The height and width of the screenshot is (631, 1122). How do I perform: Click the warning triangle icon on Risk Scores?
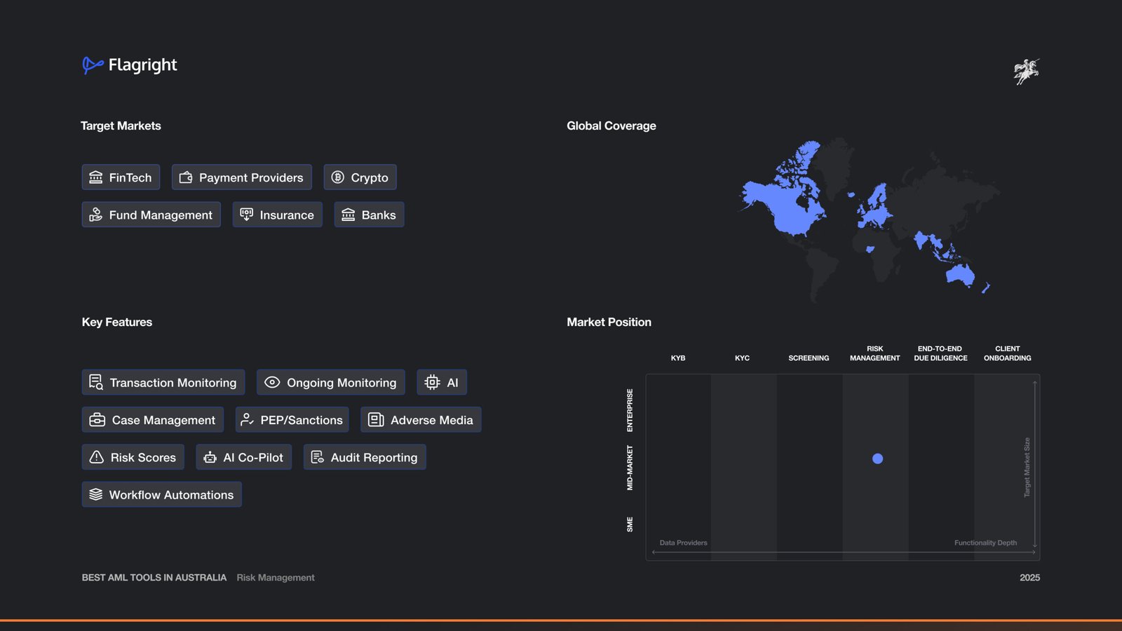pos(97,457)
